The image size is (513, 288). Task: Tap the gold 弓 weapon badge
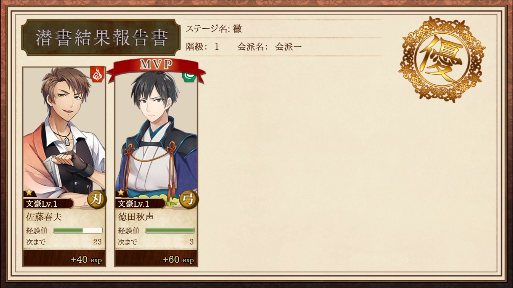188,199
